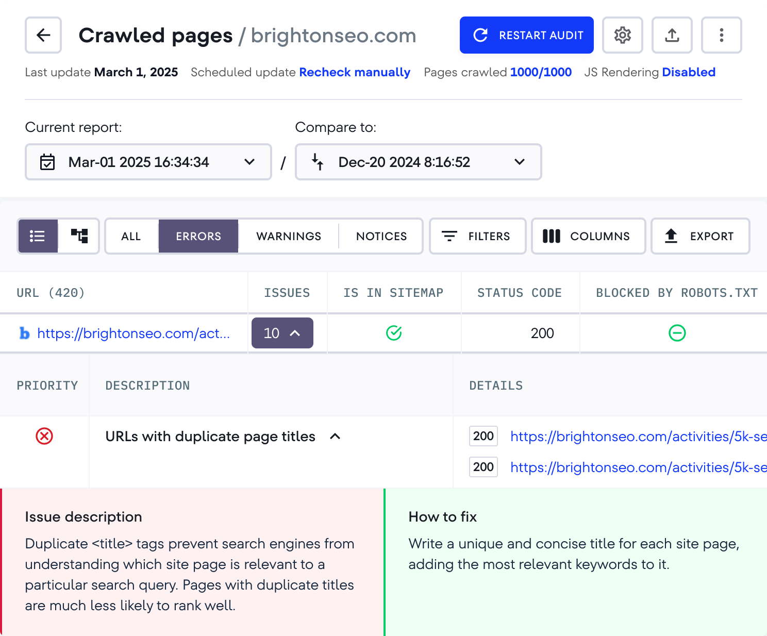767x636 pixels.
Task: Click the share/upload icon next to settings
Action: 672,35
